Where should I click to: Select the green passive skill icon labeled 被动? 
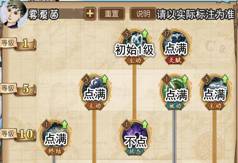tap(175, 92)
